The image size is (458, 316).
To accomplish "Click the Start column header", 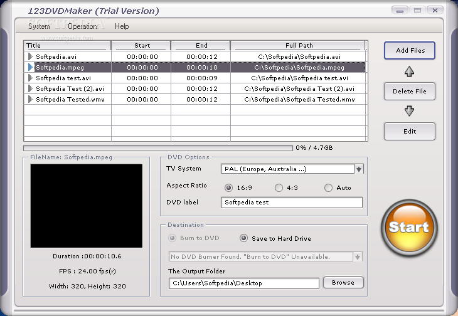I will tap(141, 46).
